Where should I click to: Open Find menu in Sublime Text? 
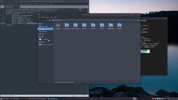(x=17, y=4)
